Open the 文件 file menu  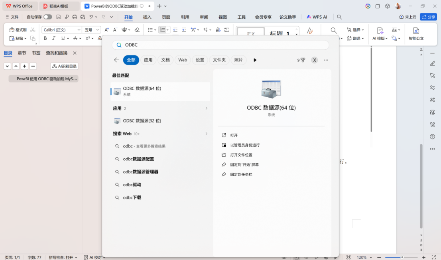pos(12,17)
